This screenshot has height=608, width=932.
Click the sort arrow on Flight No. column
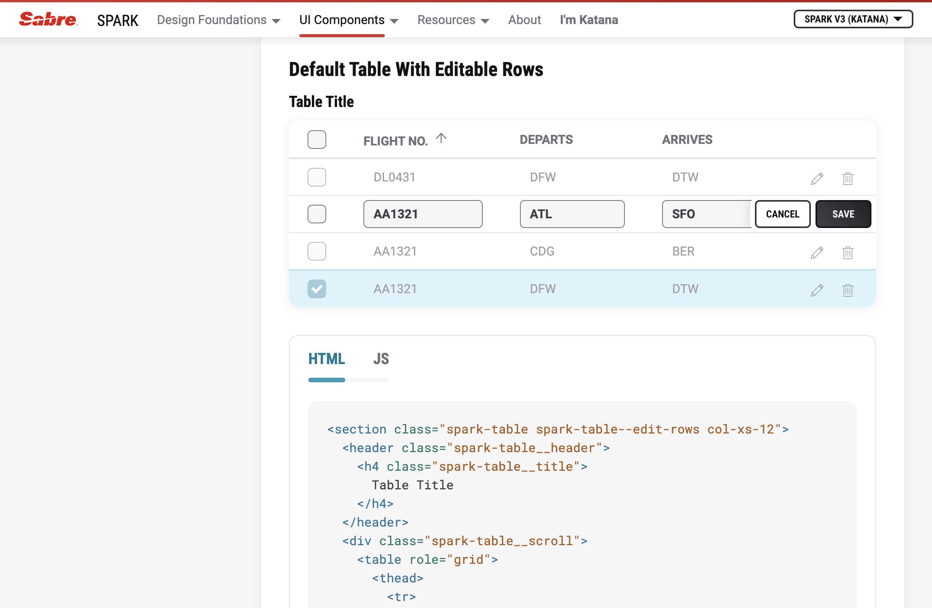(x=442, y=139)
